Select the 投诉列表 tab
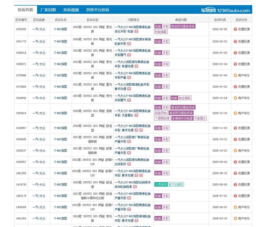Screen dimensions: 256x227 [26, 10]
